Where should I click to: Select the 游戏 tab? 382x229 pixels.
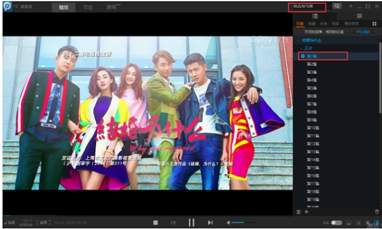coord(112,7)
